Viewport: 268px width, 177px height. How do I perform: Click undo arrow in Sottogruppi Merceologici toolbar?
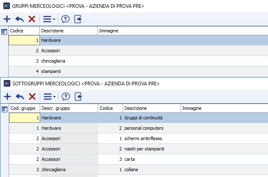(x=19, y=96)
